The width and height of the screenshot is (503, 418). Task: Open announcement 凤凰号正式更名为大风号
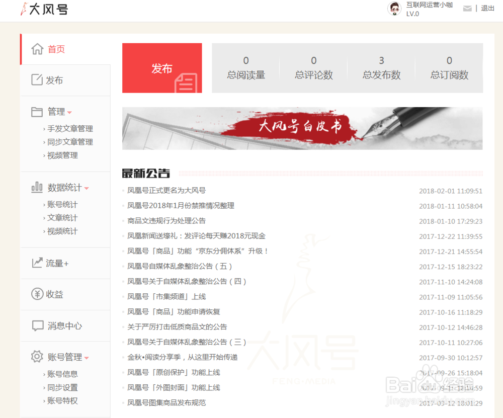[x=166, y=191]
